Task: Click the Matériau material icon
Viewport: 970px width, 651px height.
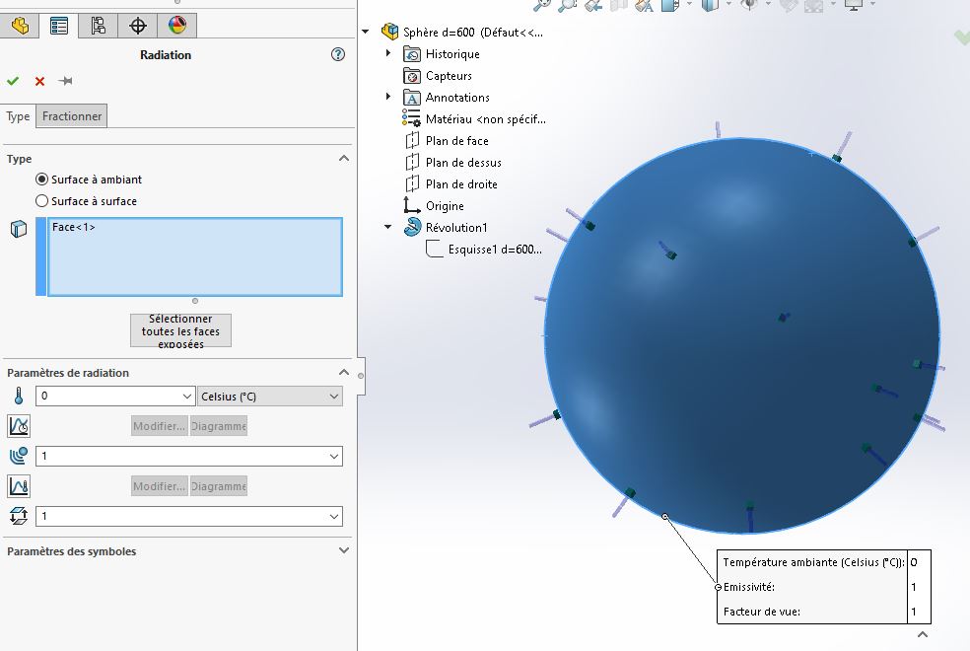Action: [411, 118]
